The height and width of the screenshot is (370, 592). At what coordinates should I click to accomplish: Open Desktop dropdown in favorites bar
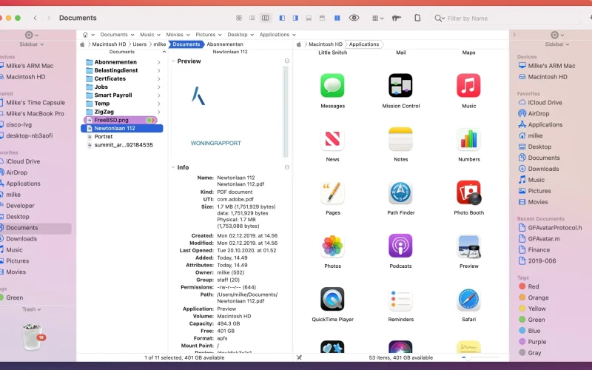[240, 34]
